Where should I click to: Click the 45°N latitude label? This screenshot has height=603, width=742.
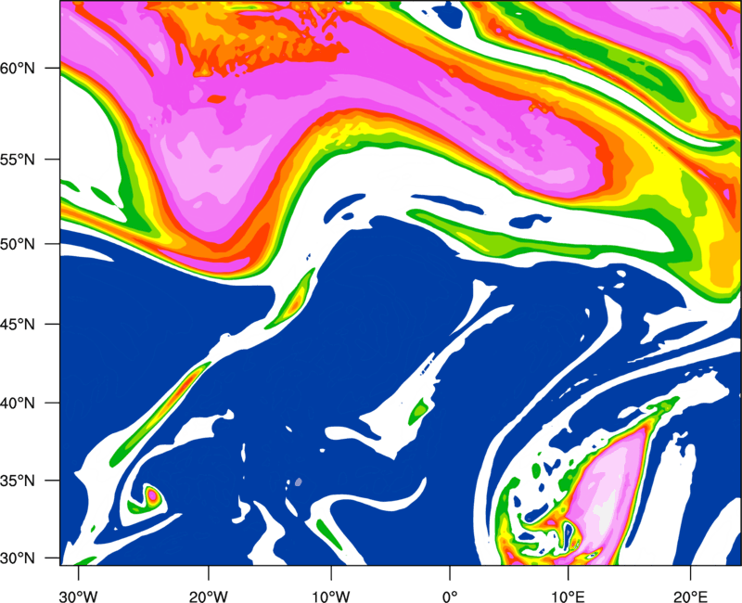[18, 324]
